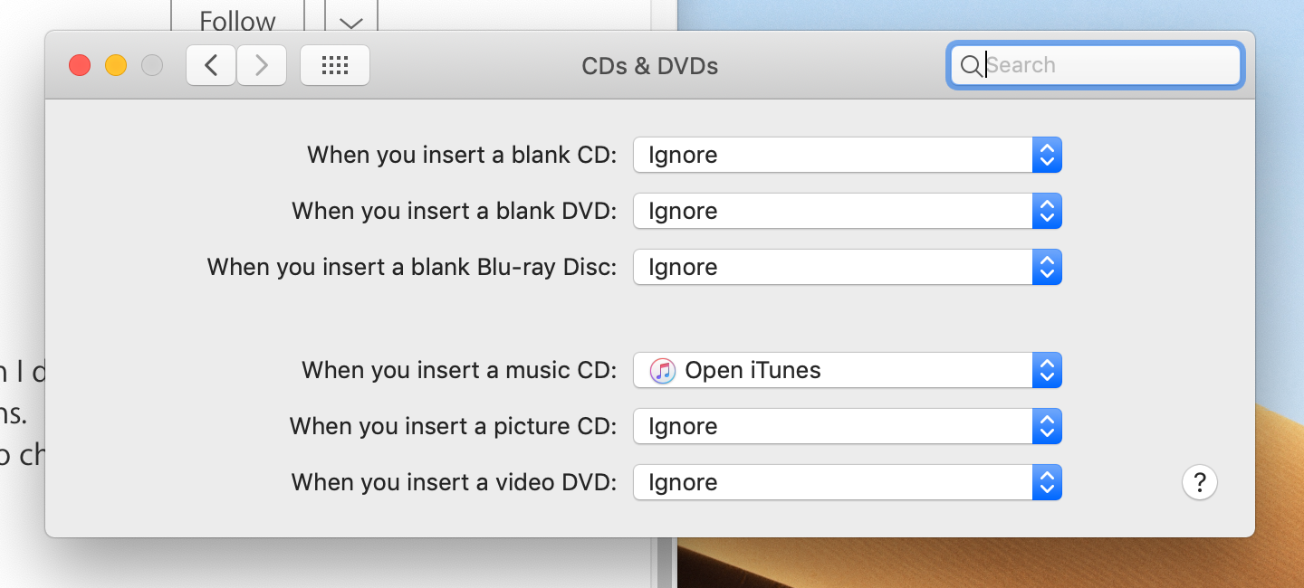Open the blank CD action dropdown

pyautogui.click(x=847, y=155)
